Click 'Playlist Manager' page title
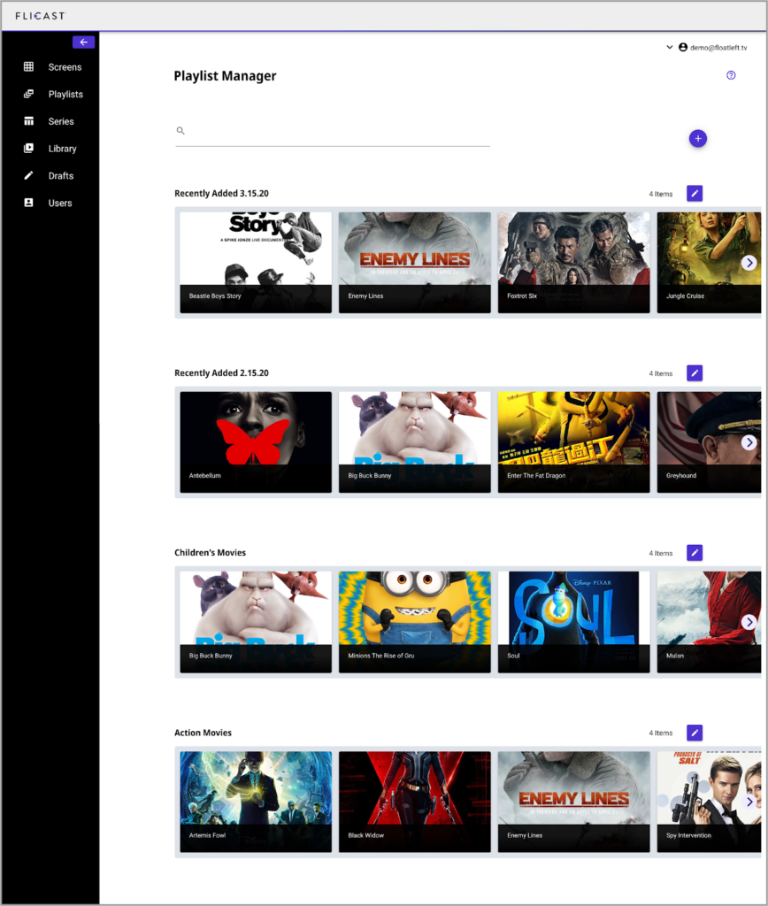 point(225,76)
